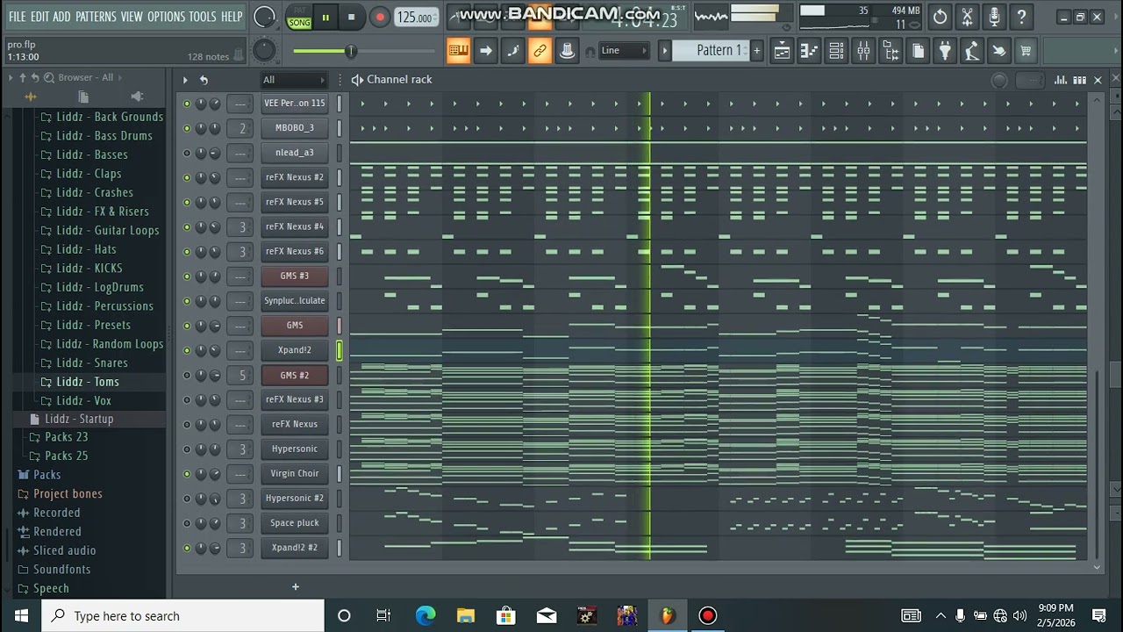Click the tempo tapper icon in toolbar
Screen dimensions: 1123x632
pyautogui.click(x=971, y=51)
